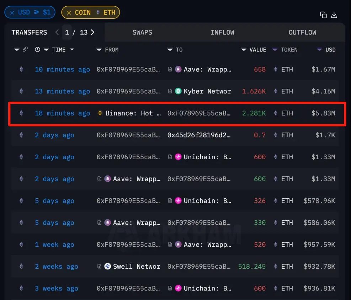Image resolution: width=351 pixels, height=300 pixels.
Task: Click the Aave logo in the 1 week ago row
Action: click(178, 245)
